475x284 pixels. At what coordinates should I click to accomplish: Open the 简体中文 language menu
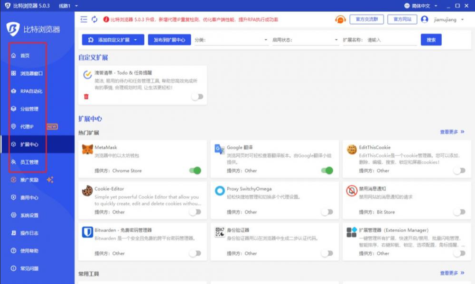coord(422,6)
